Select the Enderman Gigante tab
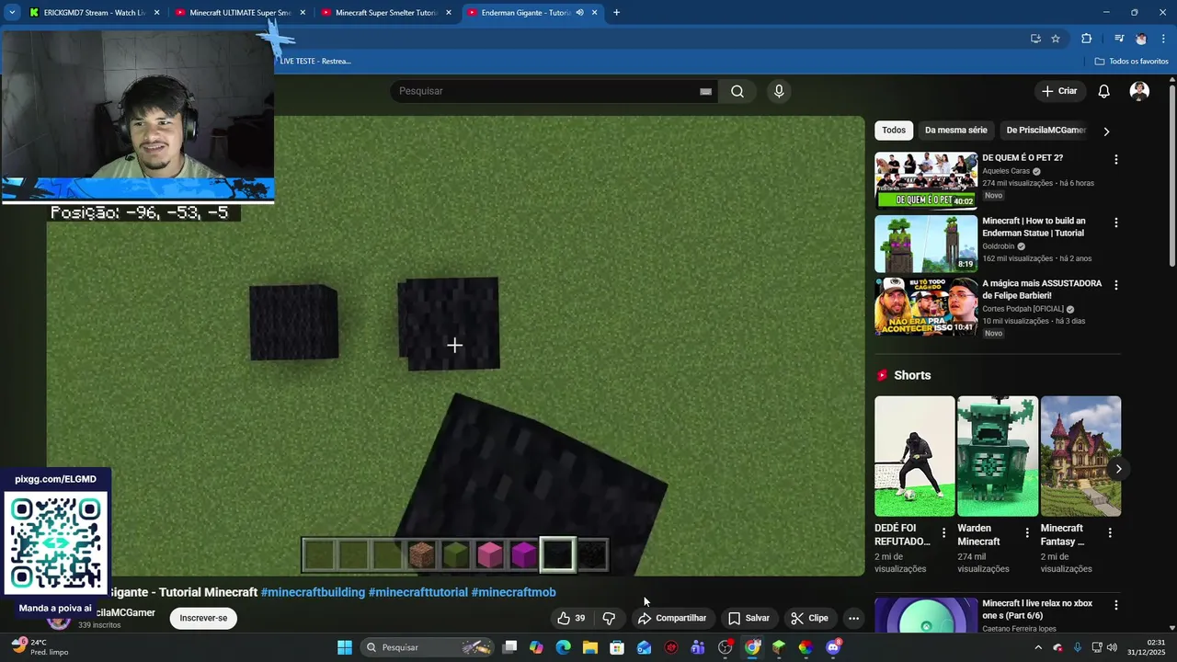 526,12
